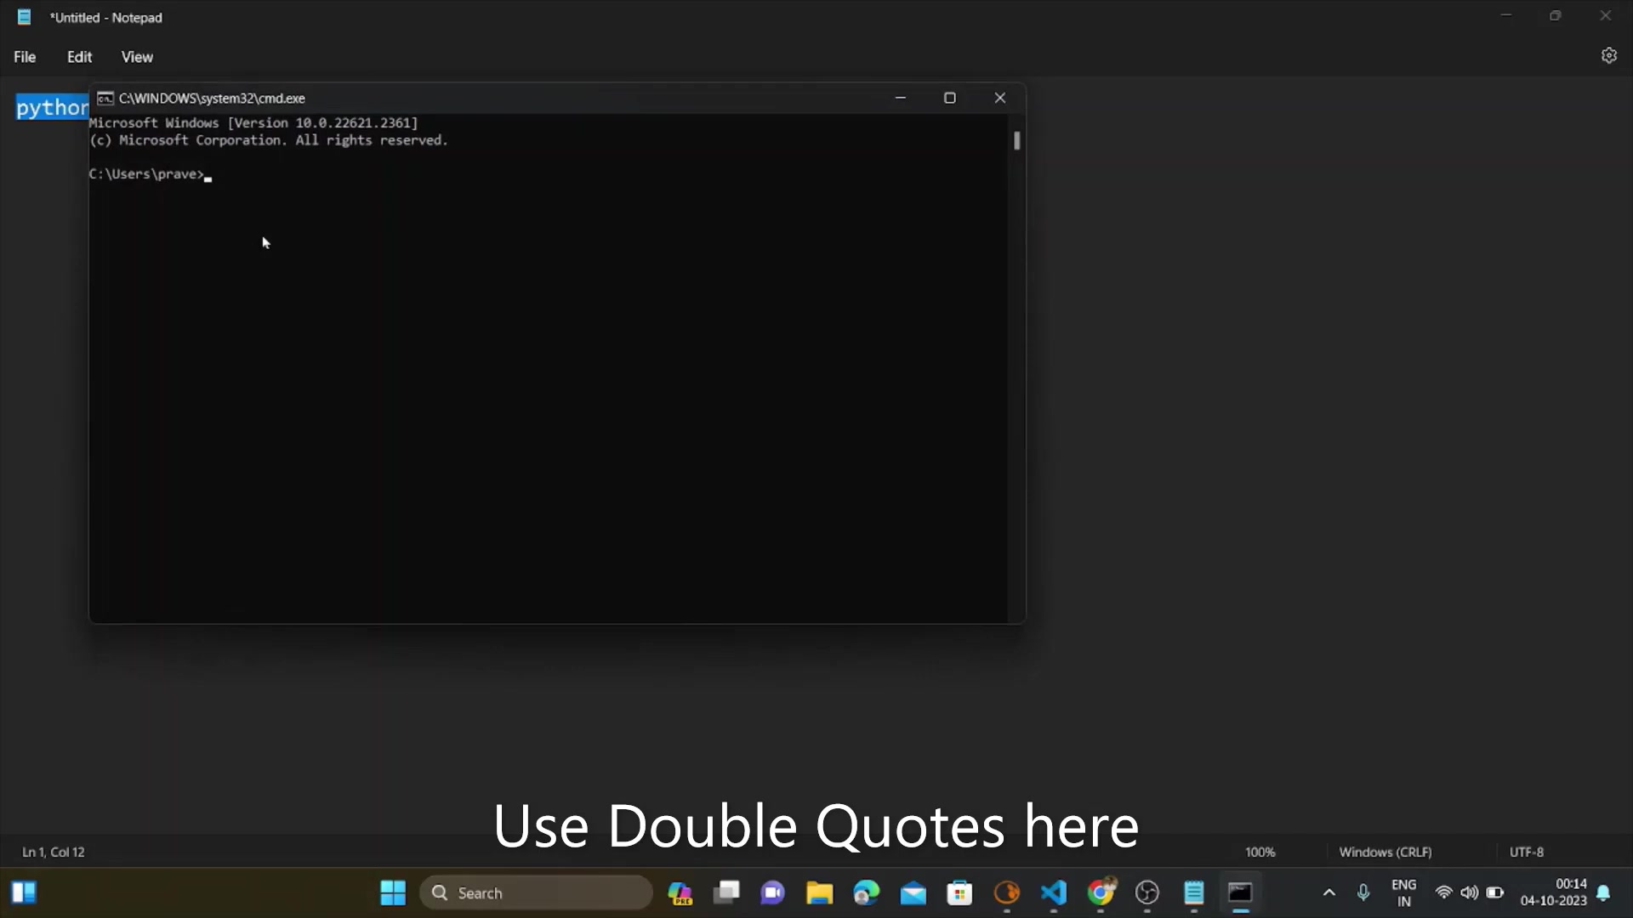Click the Start button
Screen dimensions: 1633x918
[391, 892]
